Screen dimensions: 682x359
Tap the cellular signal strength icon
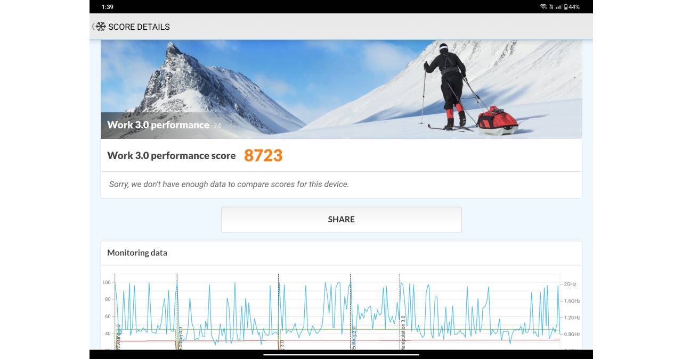click(x=558, y=7)
